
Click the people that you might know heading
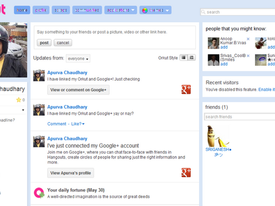click(236, 29)
